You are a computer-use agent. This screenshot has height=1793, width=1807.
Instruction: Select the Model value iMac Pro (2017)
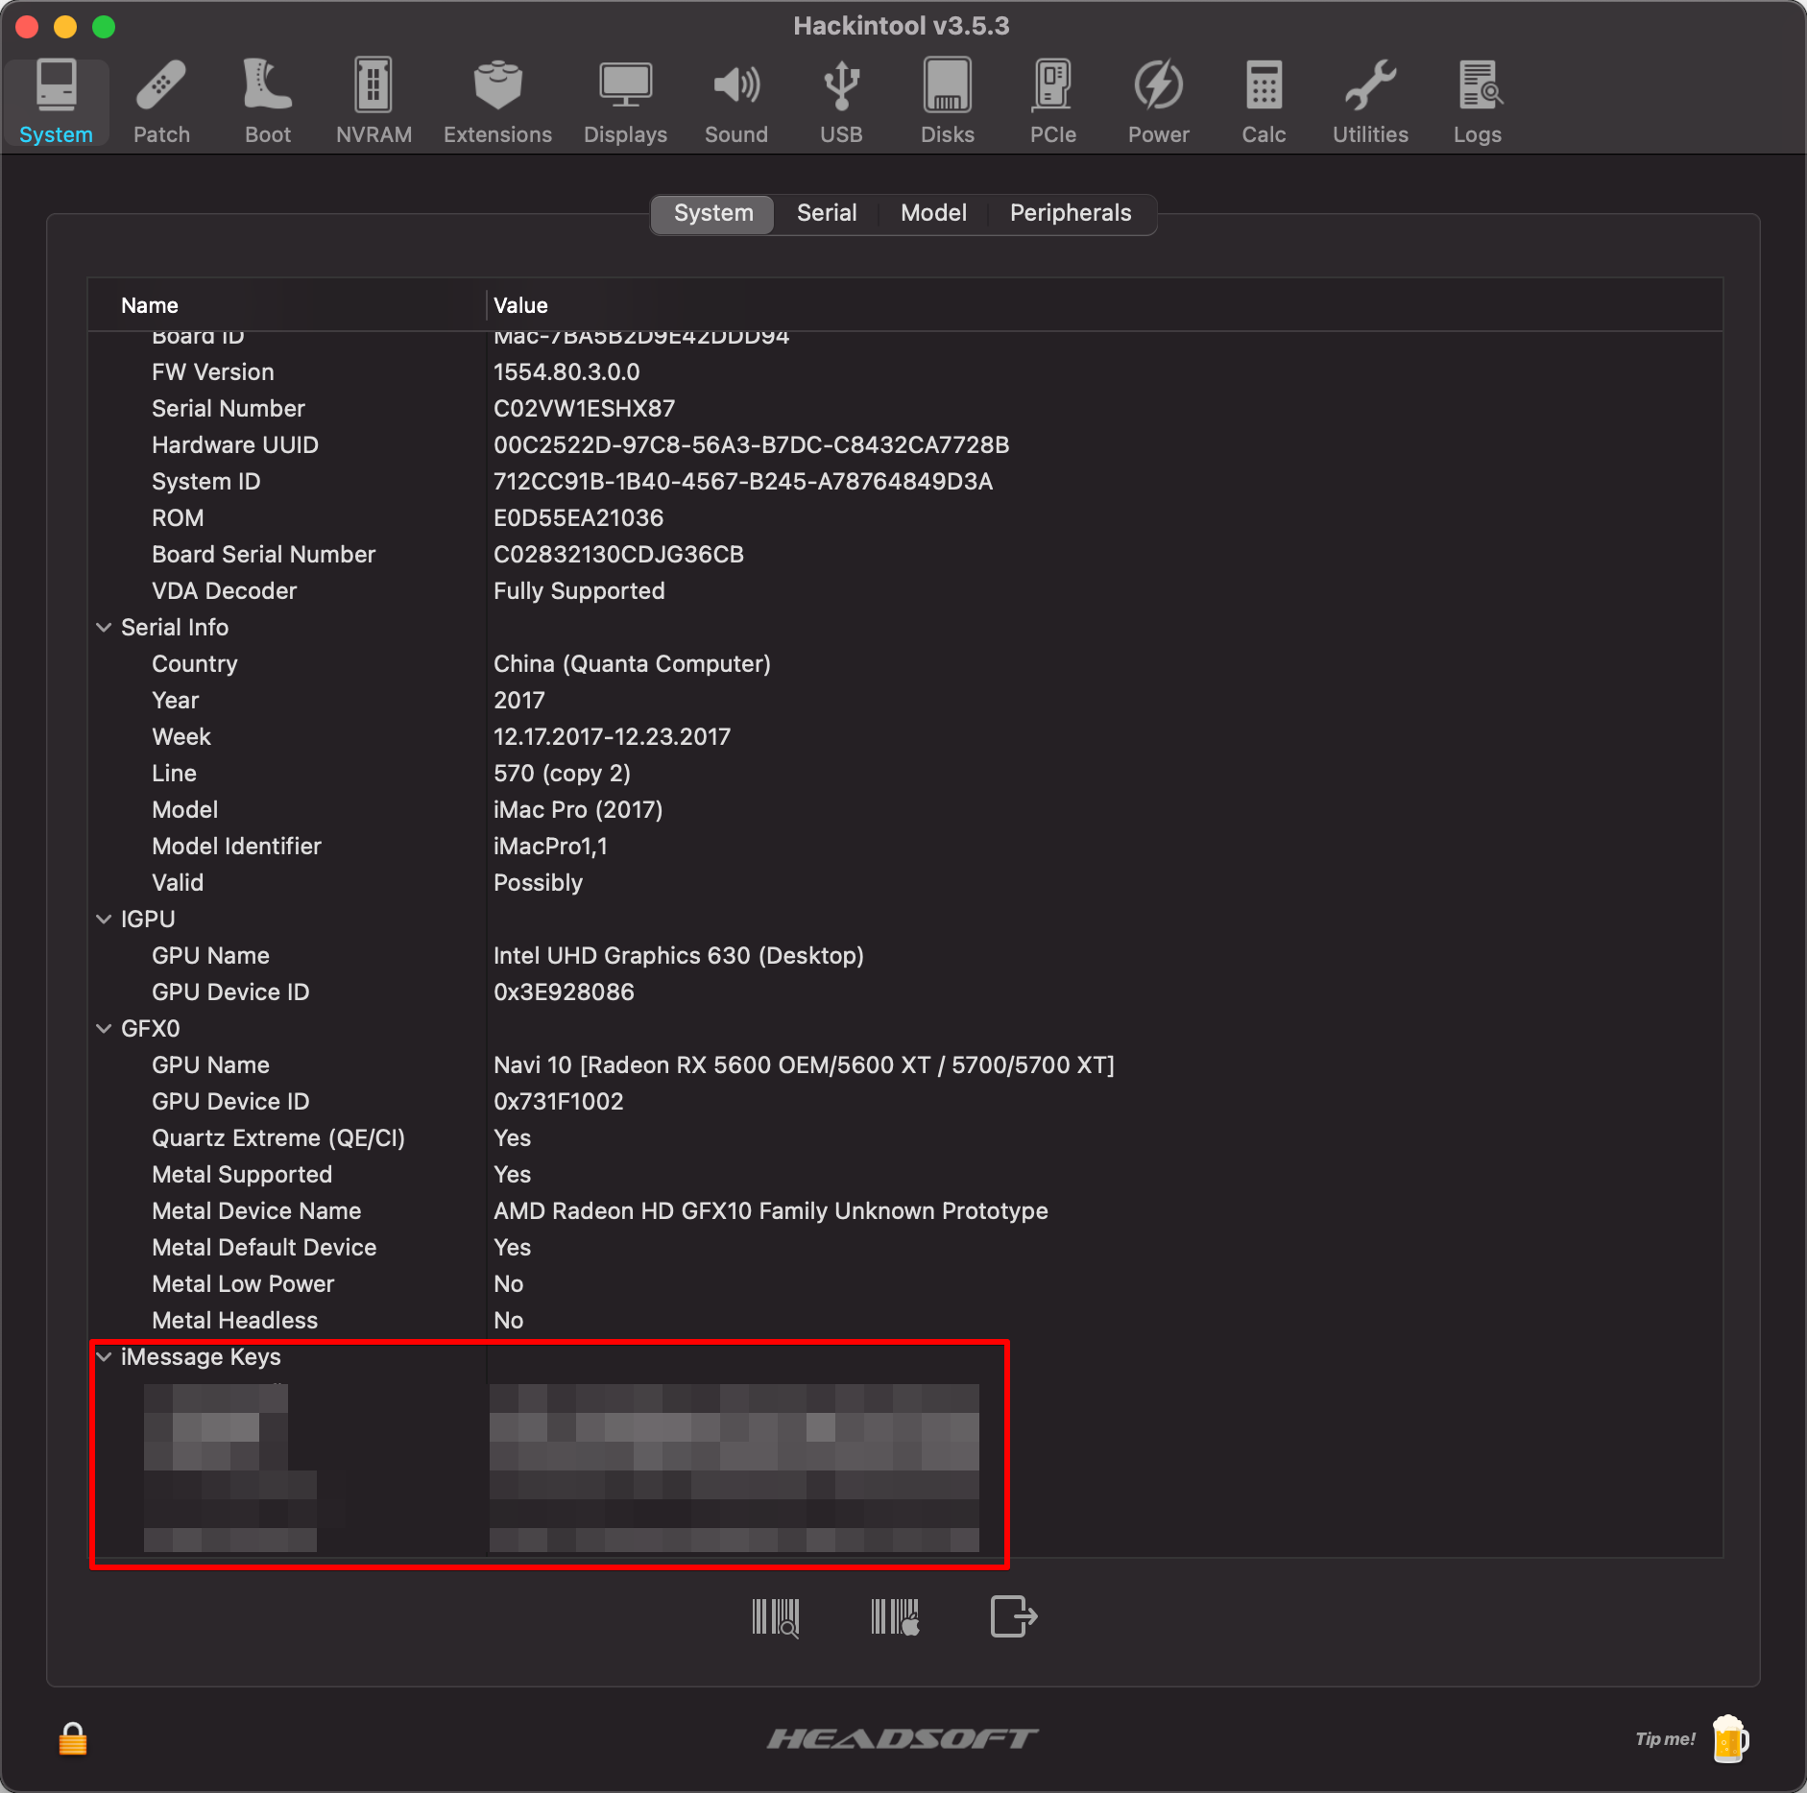tap(578, 810)
